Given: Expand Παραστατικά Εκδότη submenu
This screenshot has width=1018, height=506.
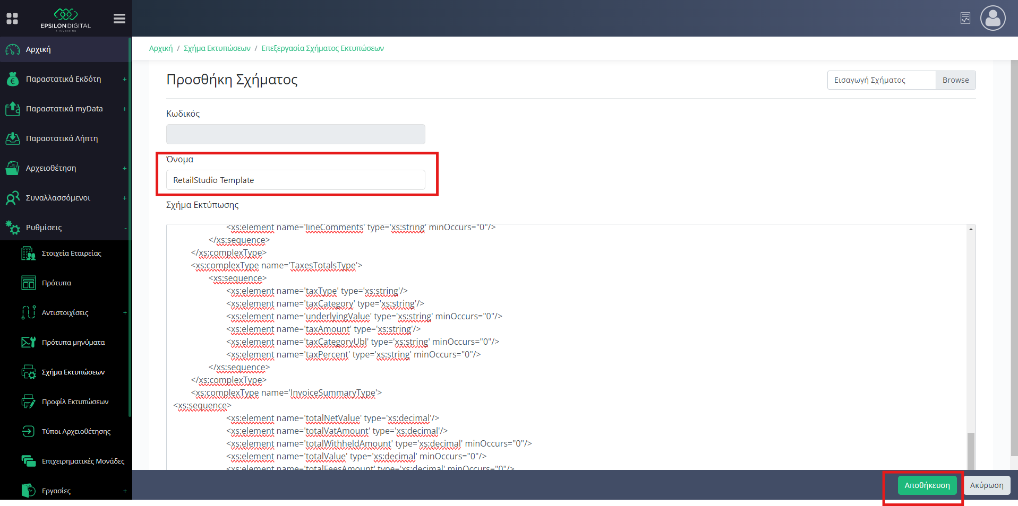Looking at the screenshot, I should (x=125, y=80).
